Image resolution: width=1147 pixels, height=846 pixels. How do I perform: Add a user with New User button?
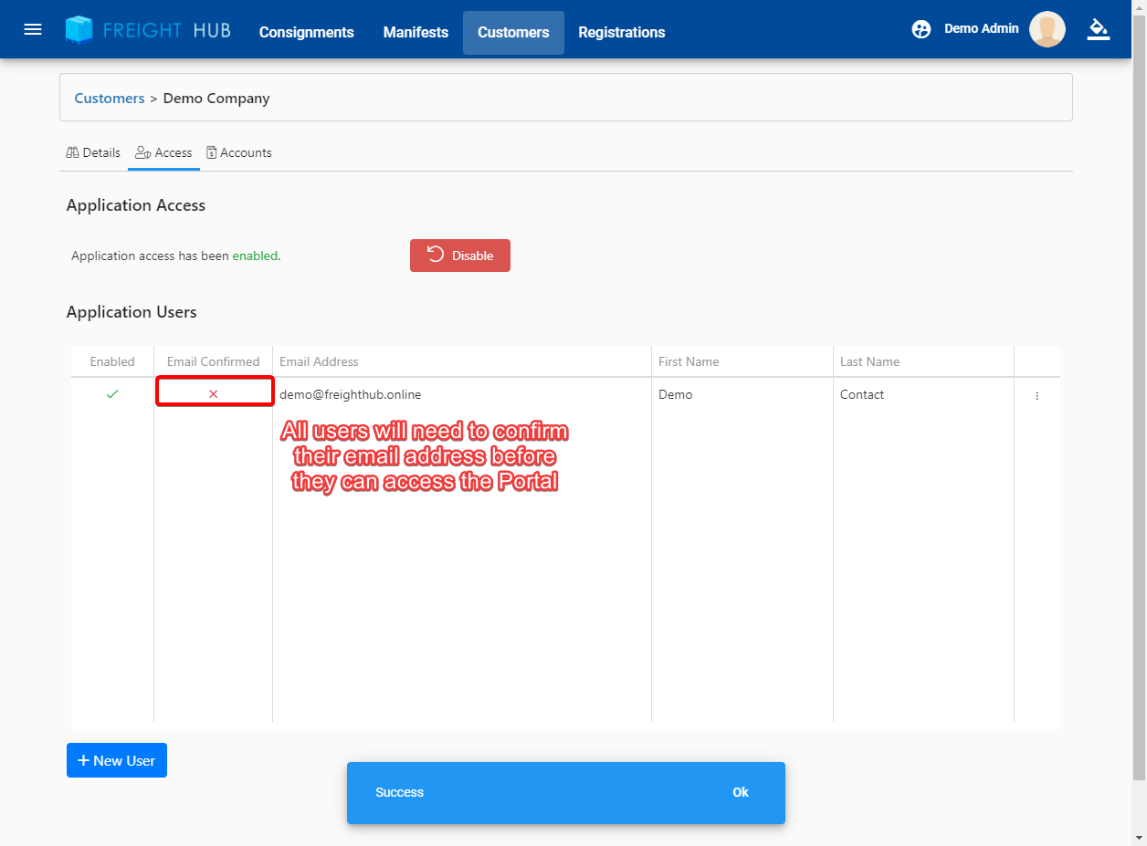(x=117, y=760)
